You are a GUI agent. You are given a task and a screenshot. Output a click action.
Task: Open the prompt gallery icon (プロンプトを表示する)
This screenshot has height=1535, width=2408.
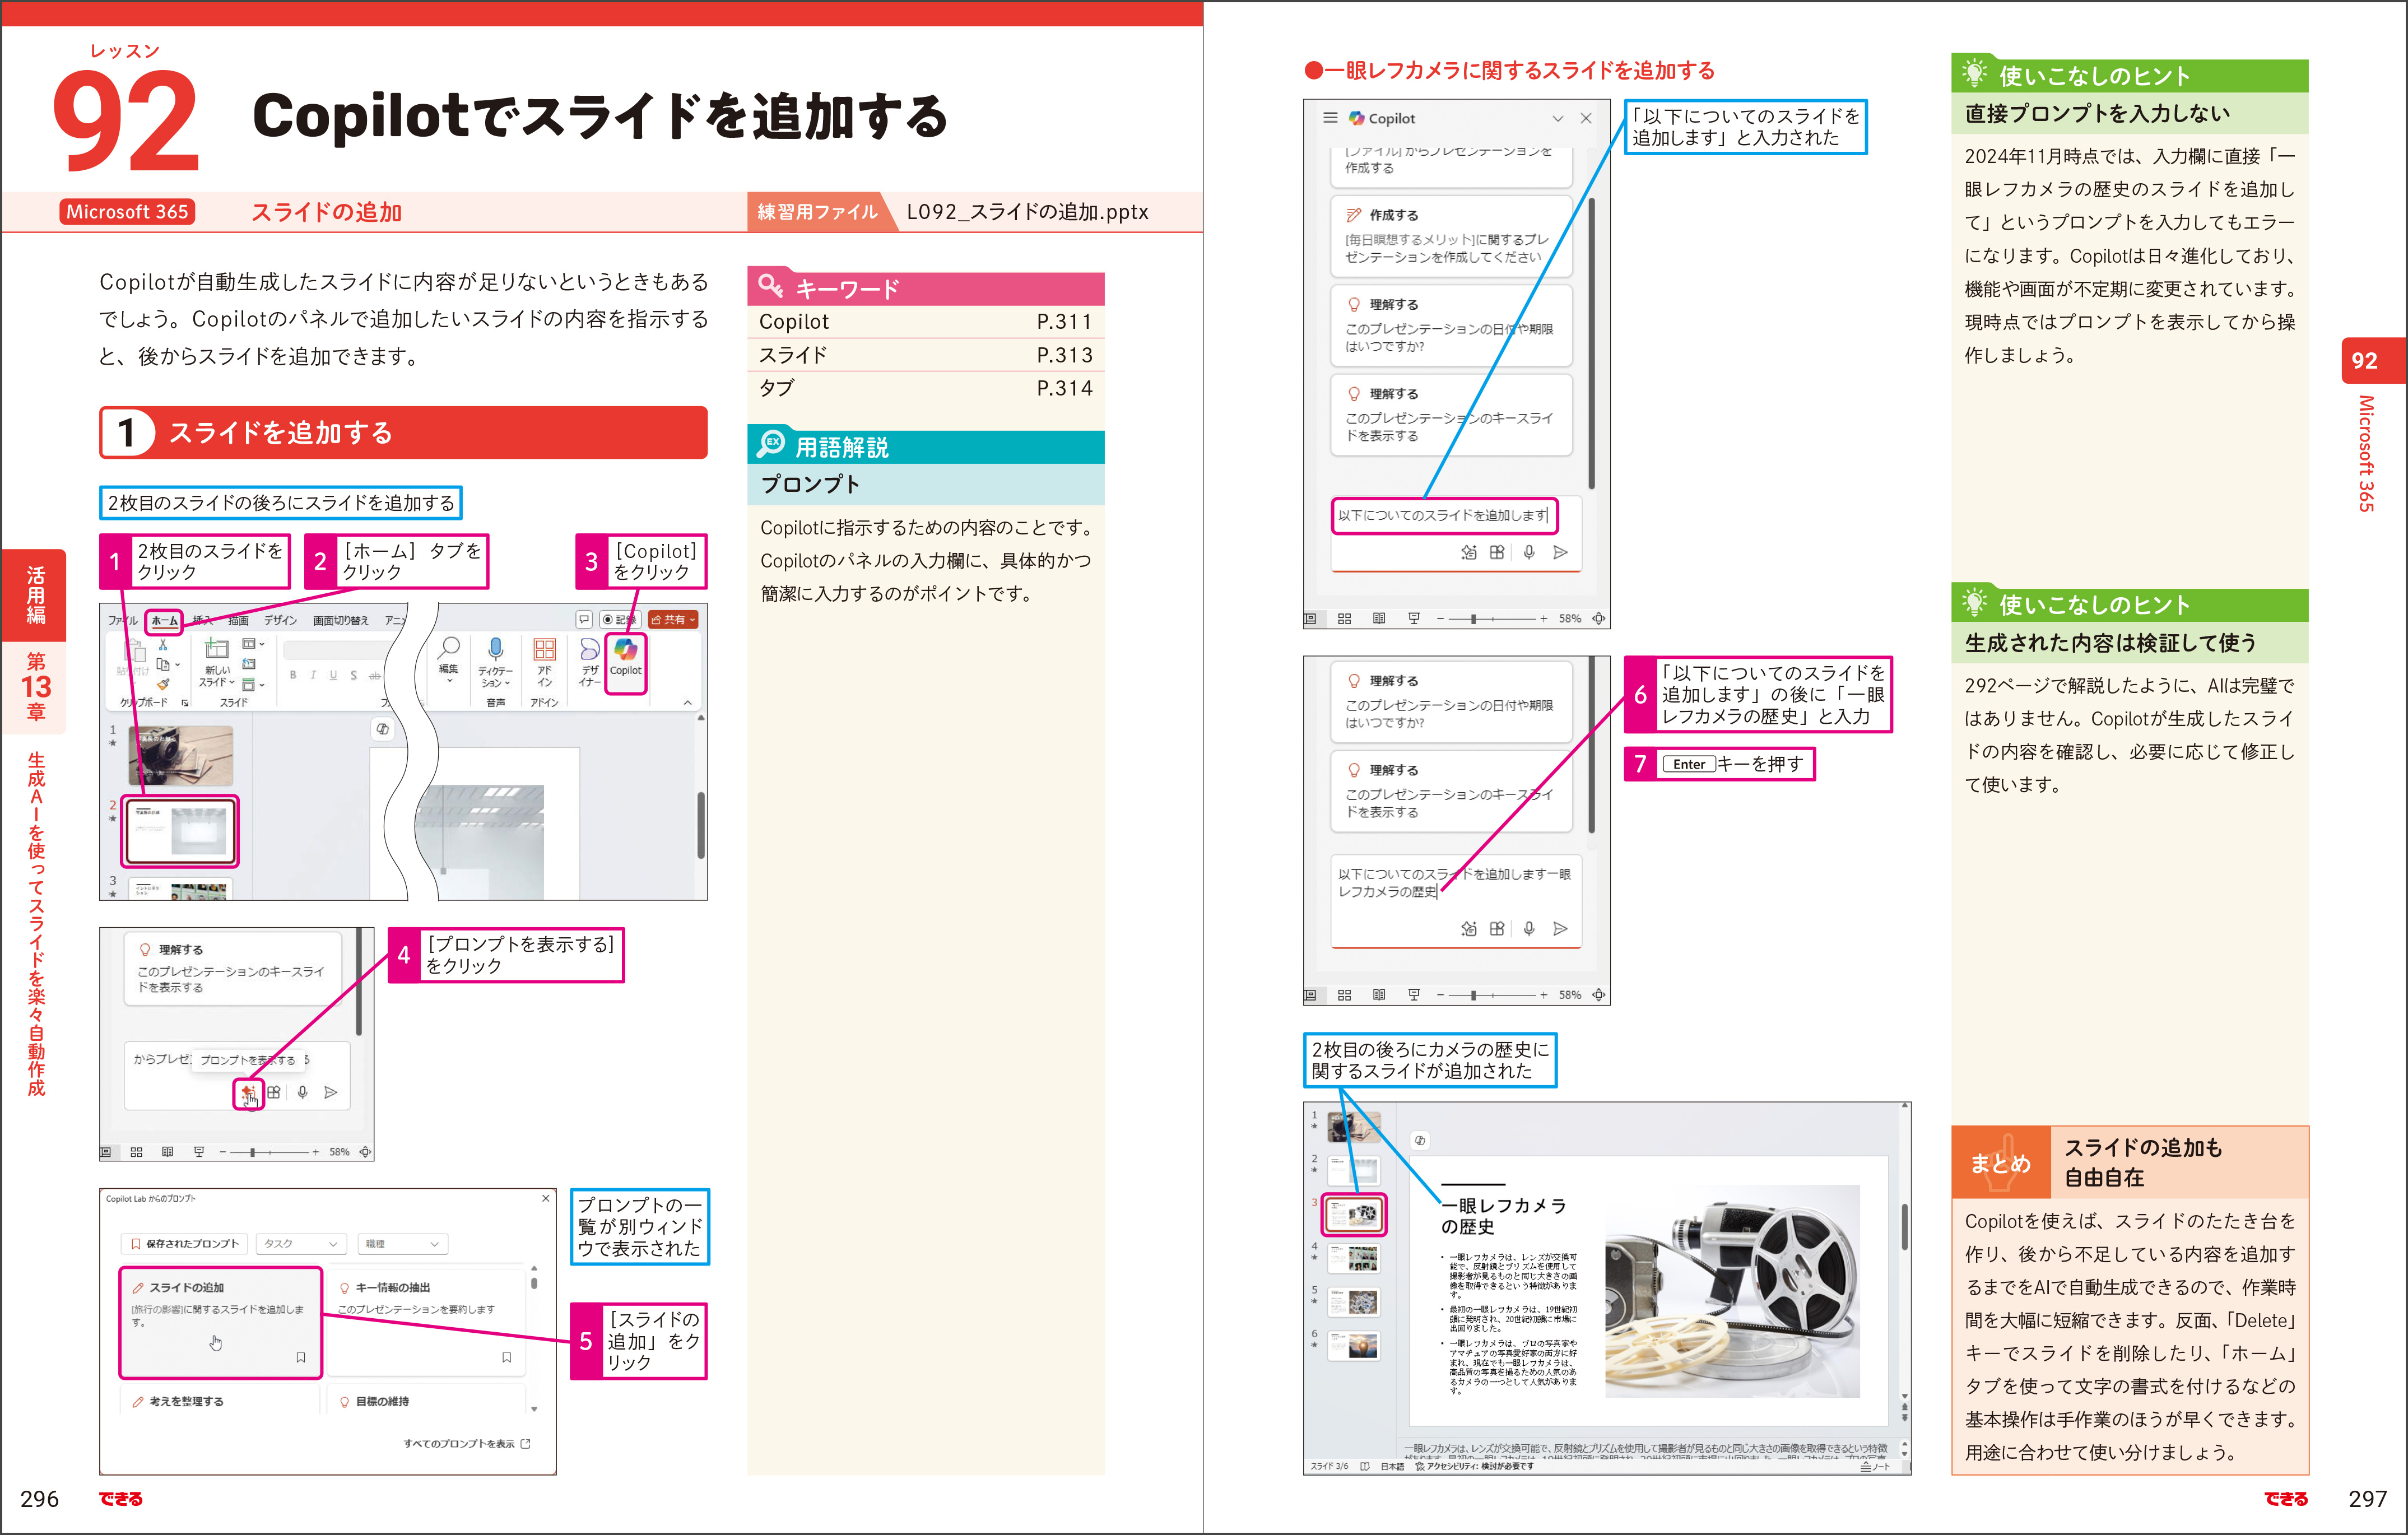(248, 1092)
